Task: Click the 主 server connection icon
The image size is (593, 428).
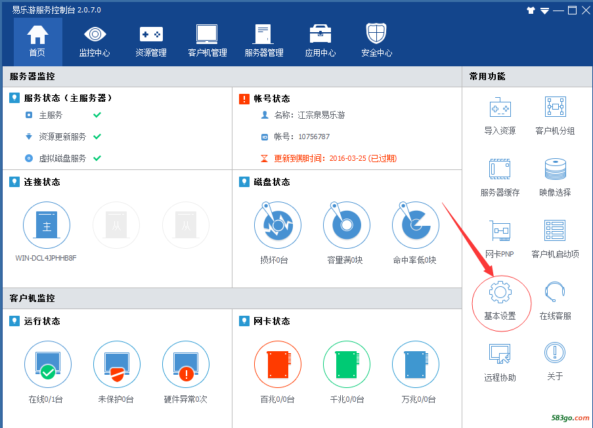Action: pyautogui.click(x=47, y=225)
